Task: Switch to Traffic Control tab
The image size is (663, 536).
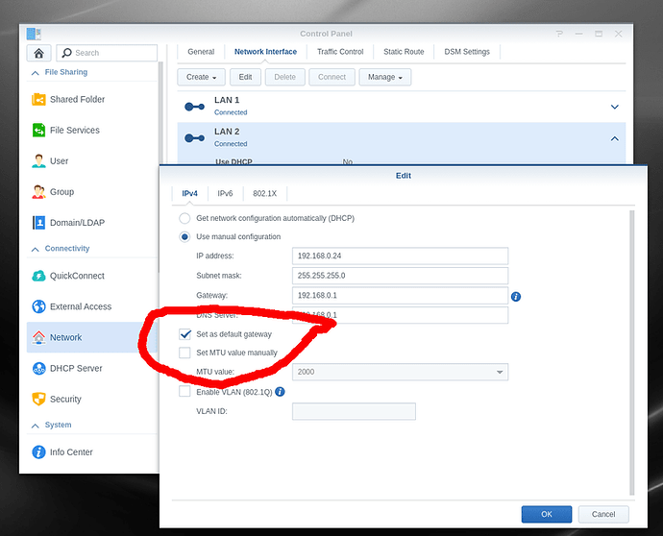Action: coord(340,52)
